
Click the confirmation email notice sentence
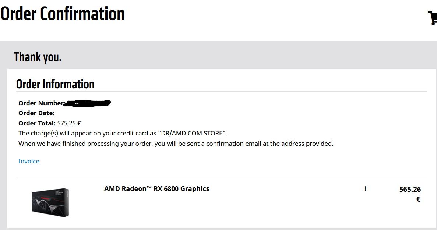176,144
